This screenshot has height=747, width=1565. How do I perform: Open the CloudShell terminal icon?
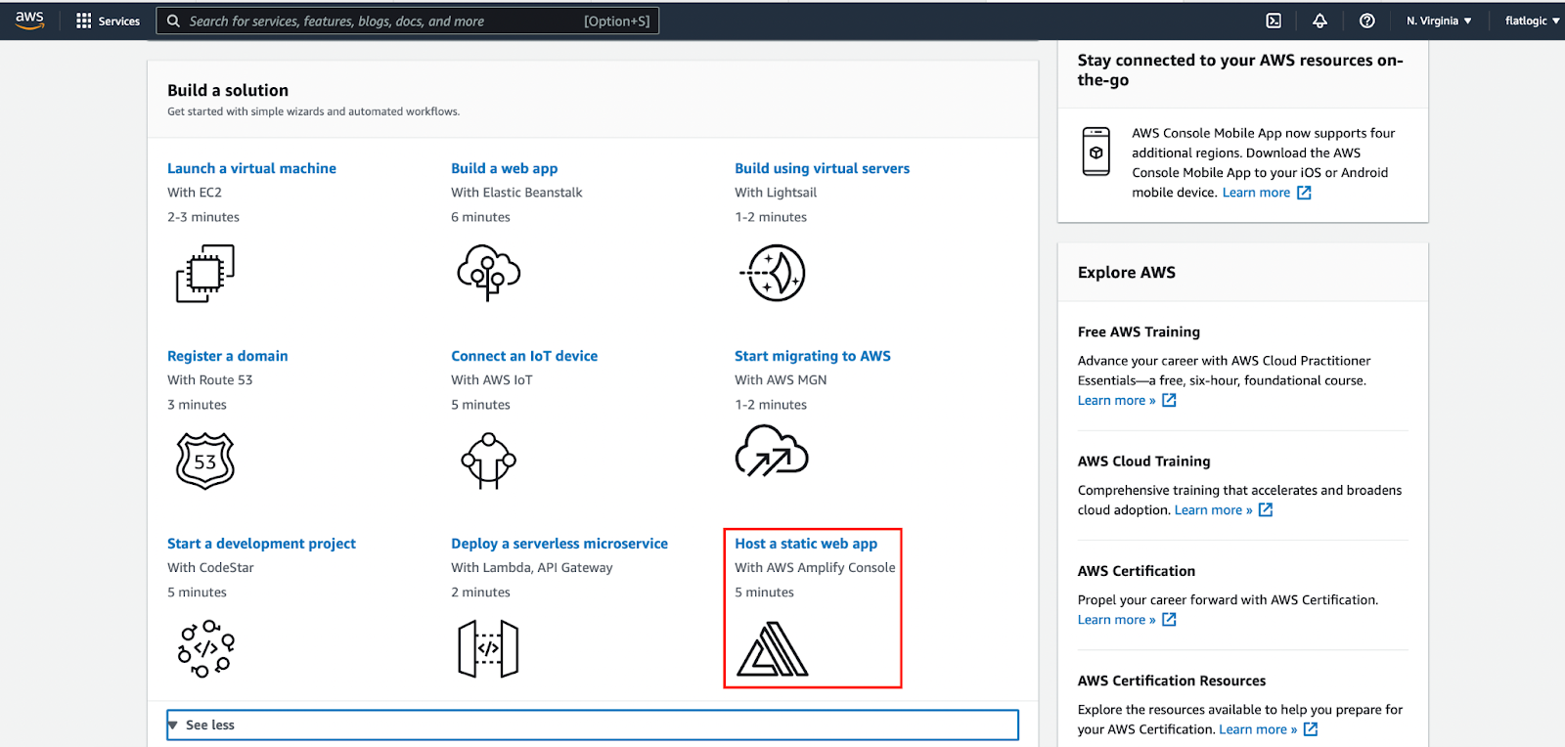(1274, 21)
